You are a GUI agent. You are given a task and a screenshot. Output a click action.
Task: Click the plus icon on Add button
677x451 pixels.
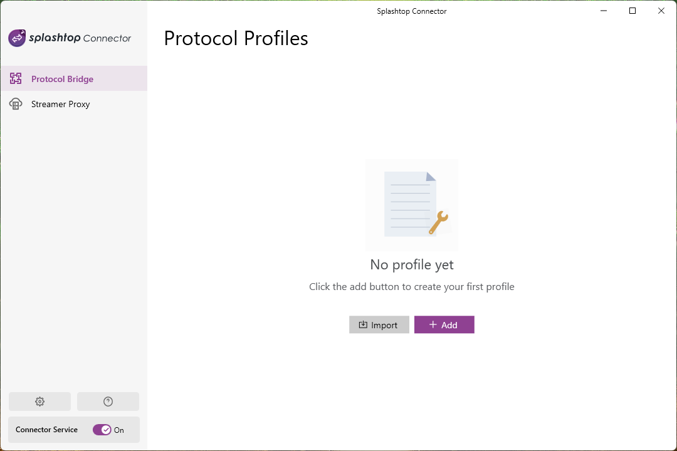click(433, 324)
